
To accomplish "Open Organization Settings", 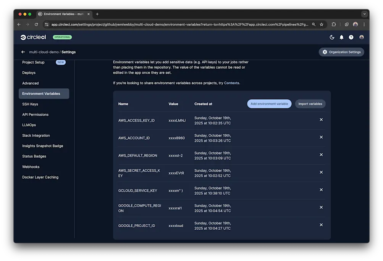I will pyautogui.click(x=341, y=52).
